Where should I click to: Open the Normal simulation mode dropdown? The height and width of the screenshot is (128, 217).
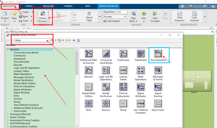pos(115,17)
